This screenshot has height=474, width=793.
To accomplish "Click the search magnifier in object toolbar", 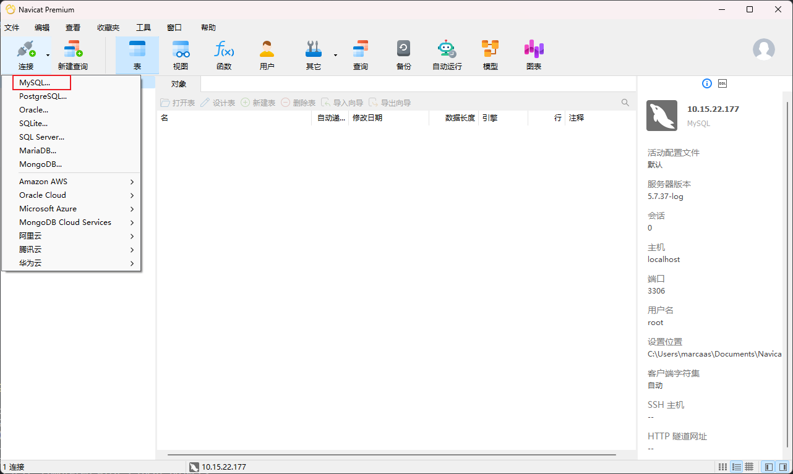I will pyautogui.click(x=625, y=103).
